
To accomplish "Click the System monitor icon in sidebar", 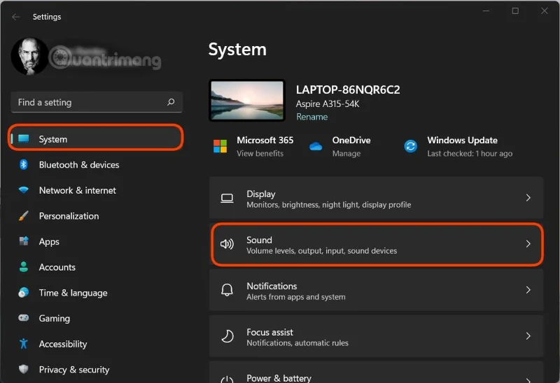I will 24,138.
